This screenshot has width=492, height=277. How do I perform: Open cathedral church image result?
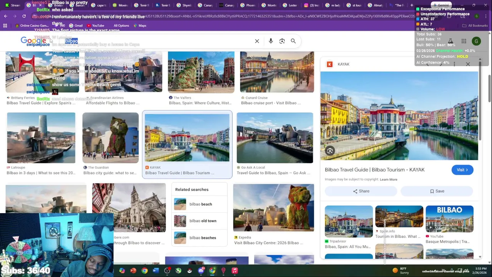point(129,208)
